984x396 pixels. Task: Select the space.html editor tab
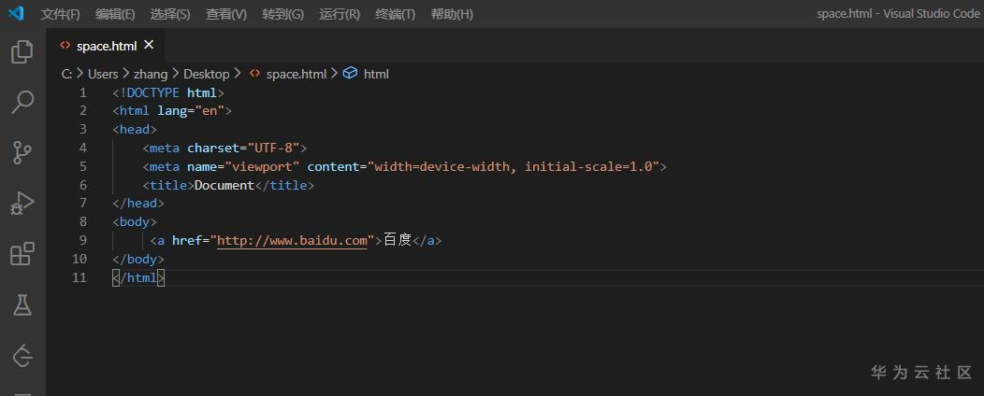coord(106,46)
